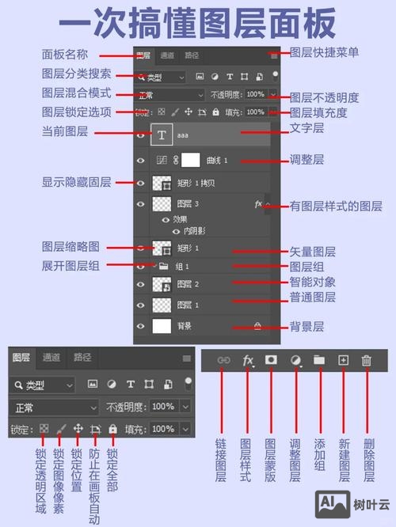Viewport: 396px width, 527px height.
Task: Click lock position move icon in main panel
Action: coord(188,112)
